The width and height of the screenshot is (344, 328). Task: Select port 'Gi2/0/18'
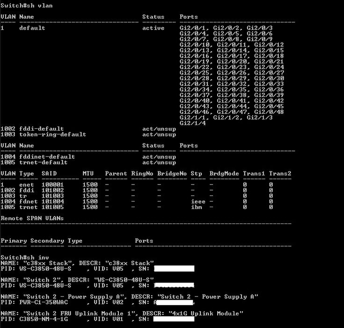(269, 56)
